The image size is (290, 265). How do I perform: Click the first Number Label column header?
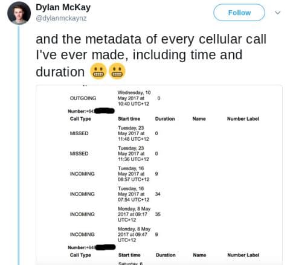point(243,119)
